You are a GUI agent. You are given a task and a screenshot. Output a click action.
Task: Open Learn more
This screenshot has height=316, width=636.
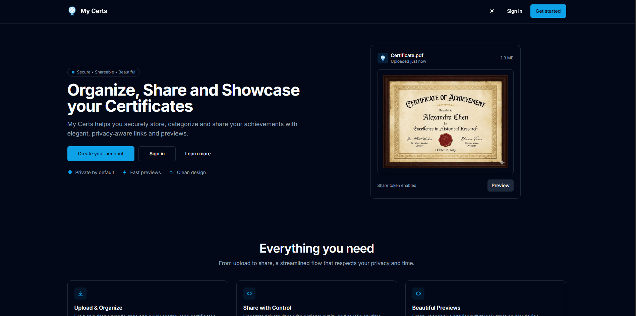[x=198, y=153]
